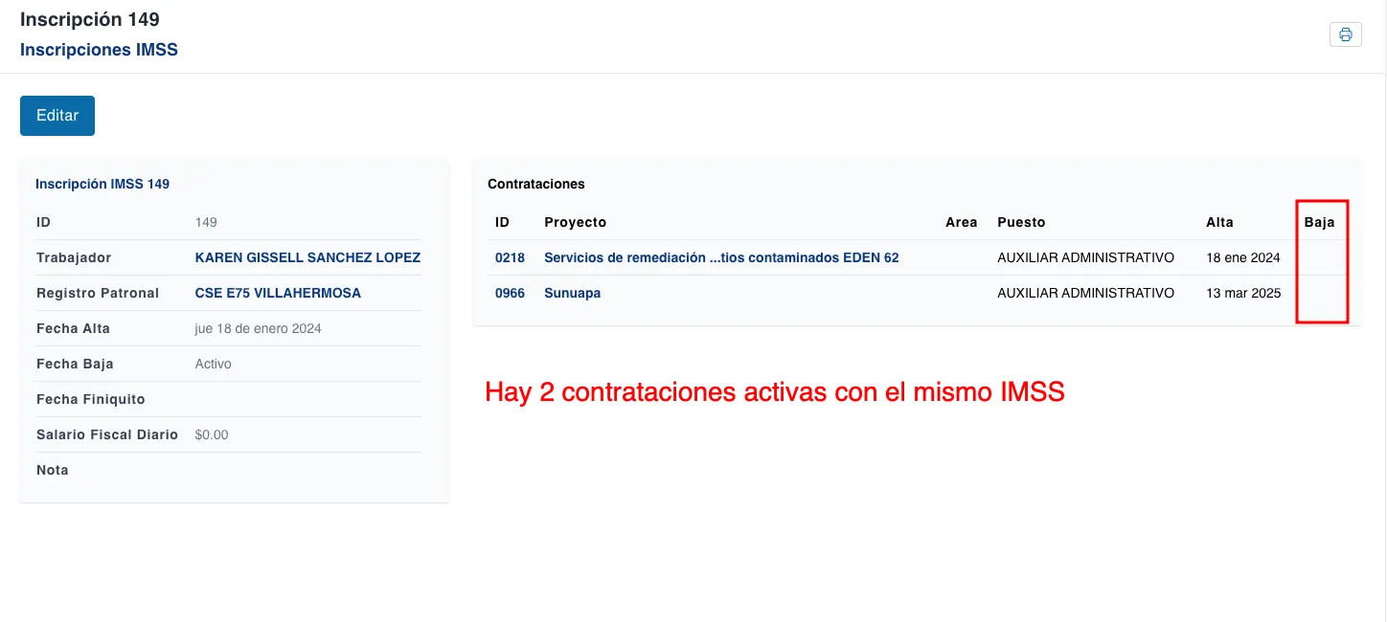Screen dimensions: 1387x622
Task: Open contratación ID 0218
Action: (510, 257)
